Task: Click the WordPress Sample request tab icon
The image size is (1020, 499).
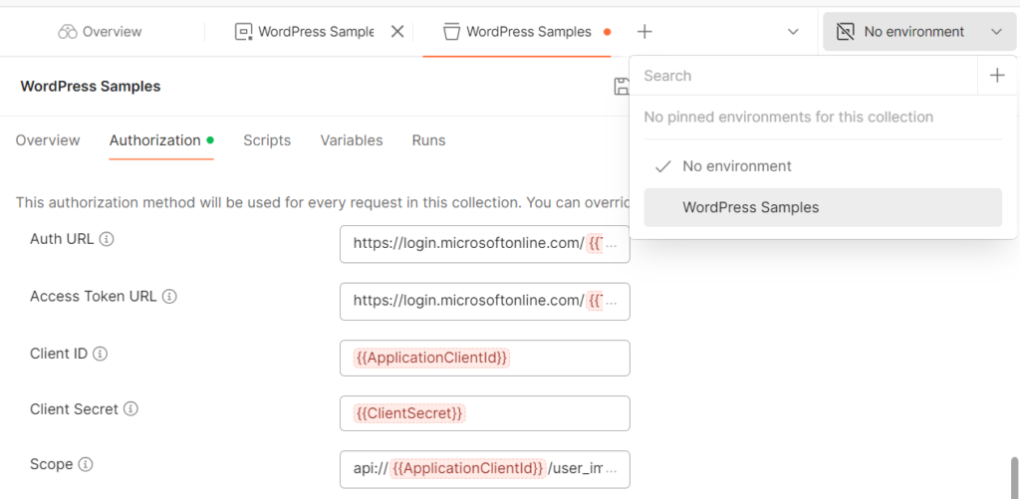Action: pos(243,31)
